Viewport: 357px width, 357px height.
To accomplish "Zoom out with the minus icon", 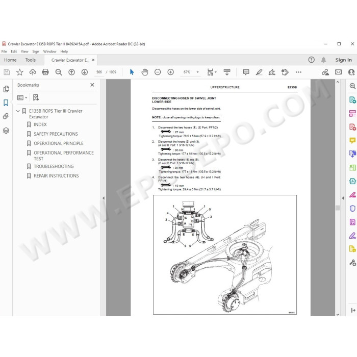I will (x=158, y=72).
